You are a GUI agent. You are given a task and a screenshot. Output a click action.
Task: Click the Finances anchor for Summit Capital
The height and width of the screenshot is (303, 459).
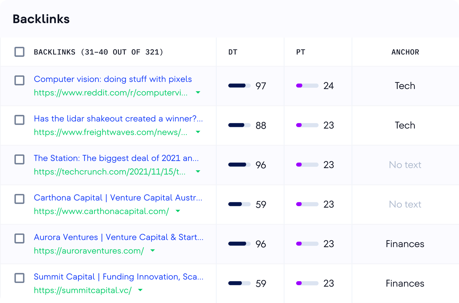[405, 283]
